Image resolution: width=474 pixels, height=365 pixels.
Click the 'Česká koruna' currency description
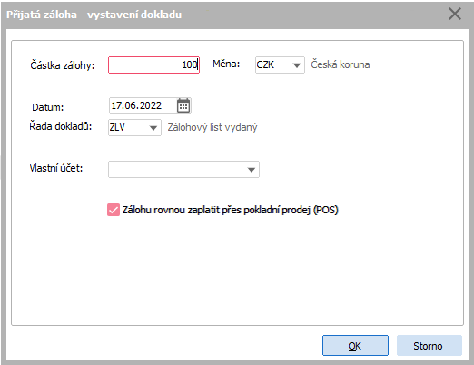coord(341,64)
